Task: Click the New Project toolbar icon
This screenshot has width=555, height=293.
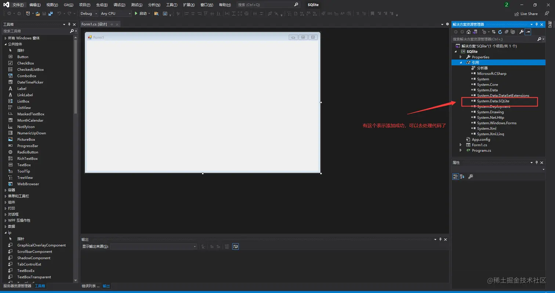Action: point(28,14)
